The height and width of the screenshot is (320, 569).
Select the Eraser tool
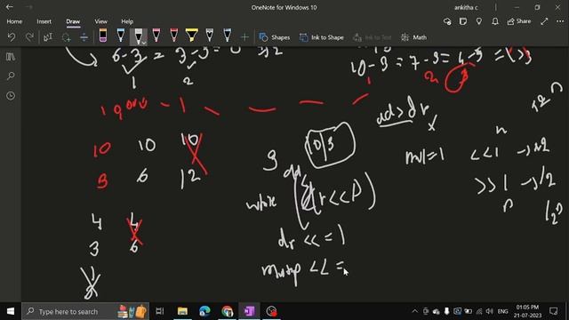click(103, 36)
